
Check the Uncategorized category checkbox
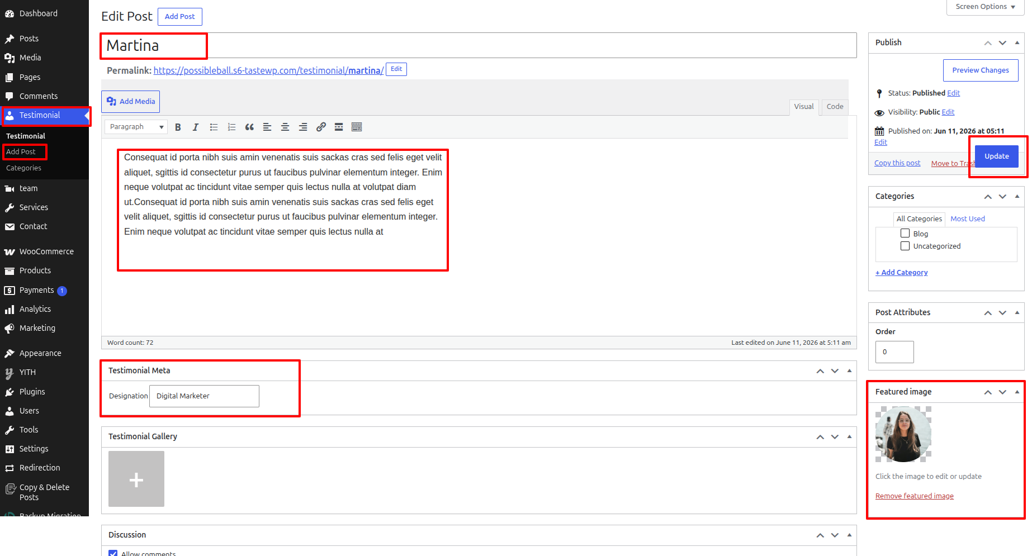click(905, 246)
